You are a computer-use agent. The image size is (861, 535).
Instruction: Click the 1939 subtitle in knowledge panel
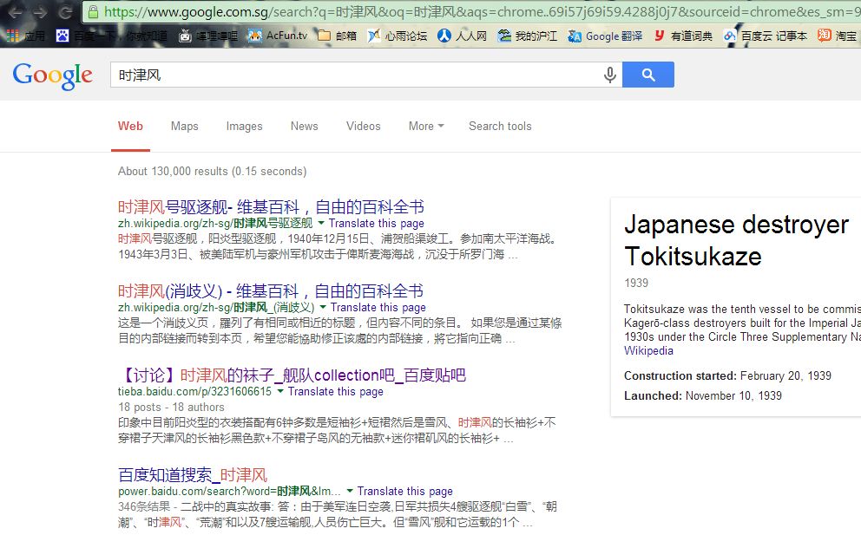(636, 284)
